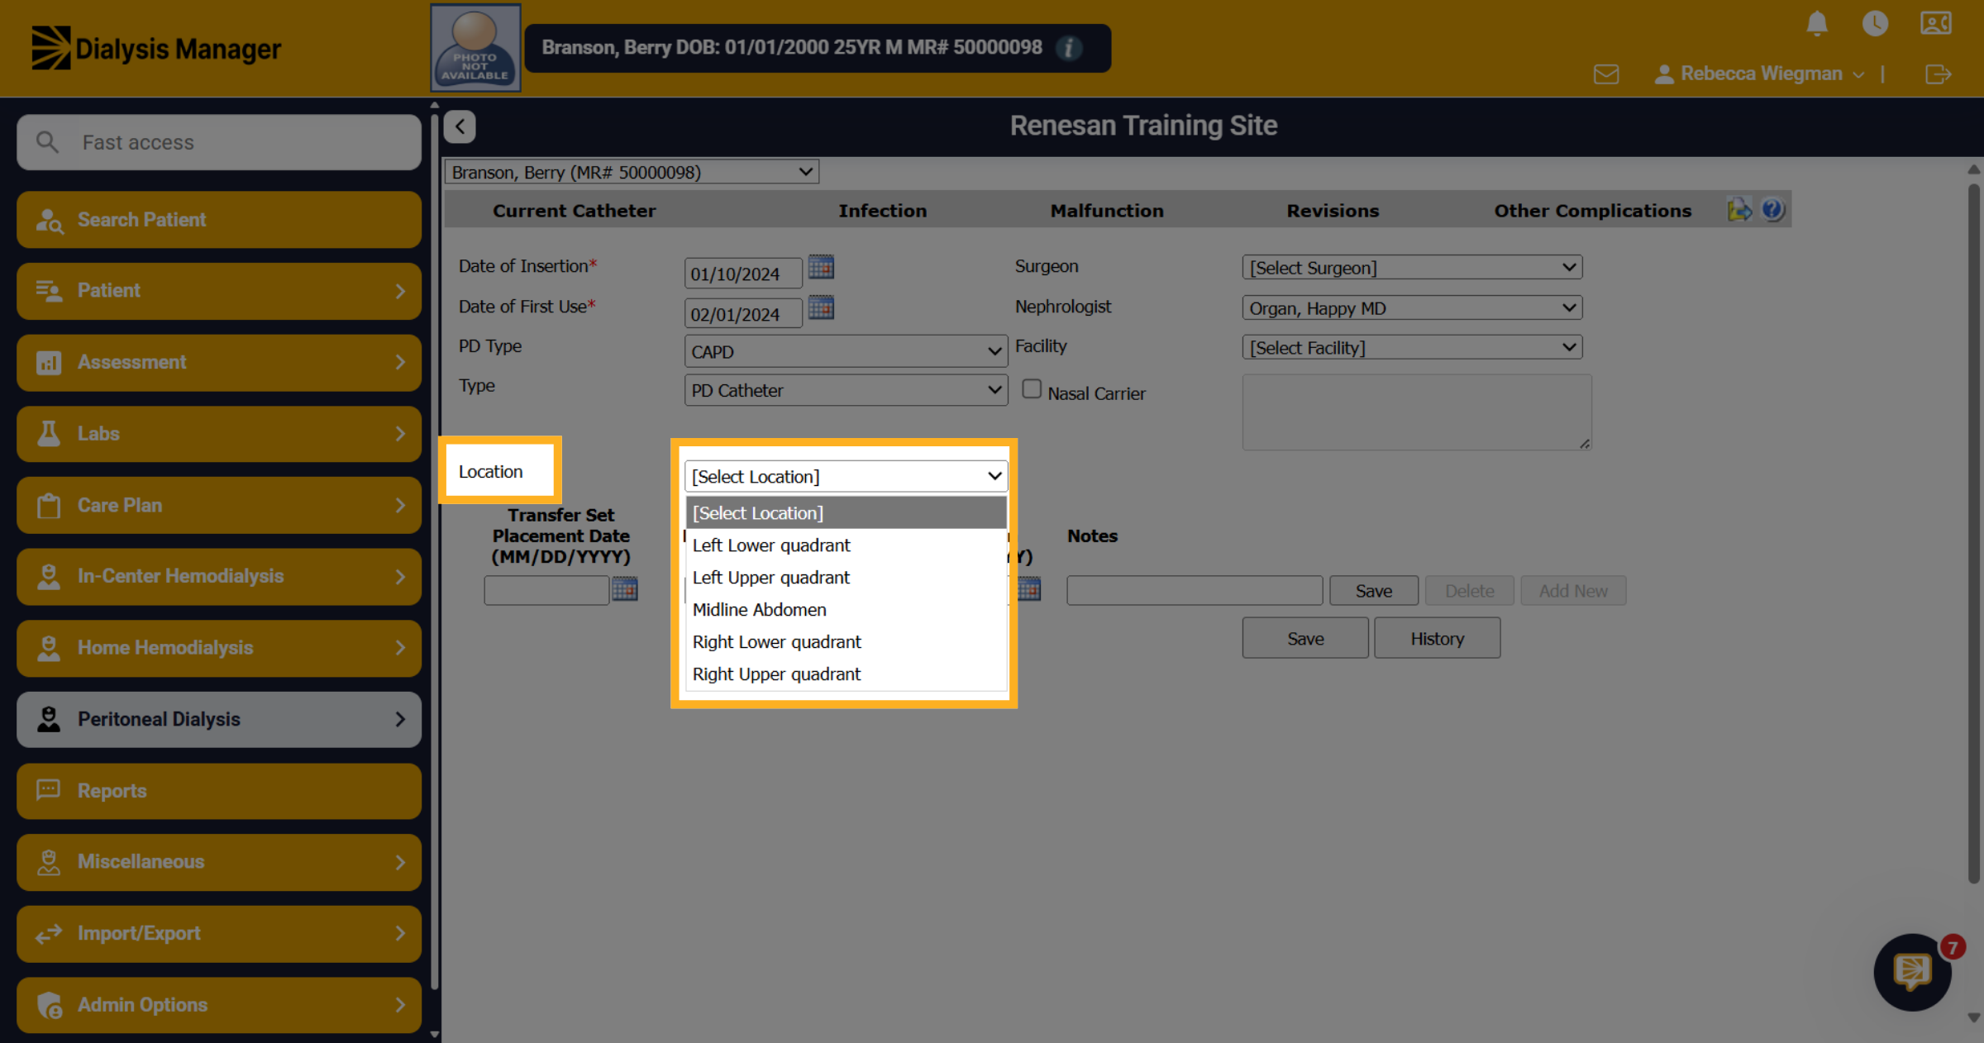1984x1043 pixels.
Task: Collapse sidebar with back arrow
Action: coord(460,126)
